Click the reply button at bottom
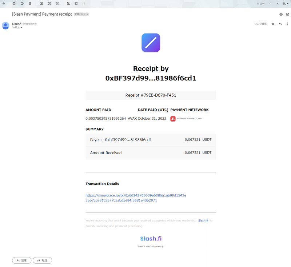The height and width of the screenshot is (267, 291). tap(22, 260)
